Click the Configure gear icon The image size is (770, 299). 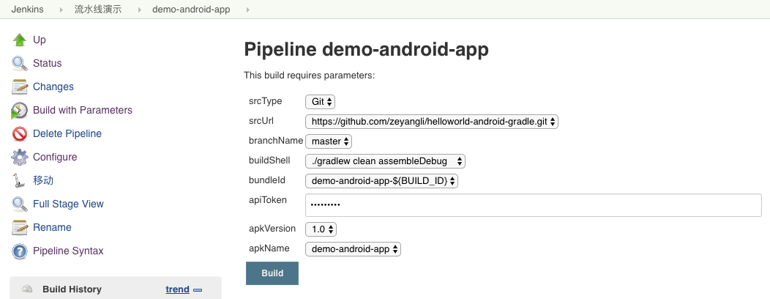20,157
